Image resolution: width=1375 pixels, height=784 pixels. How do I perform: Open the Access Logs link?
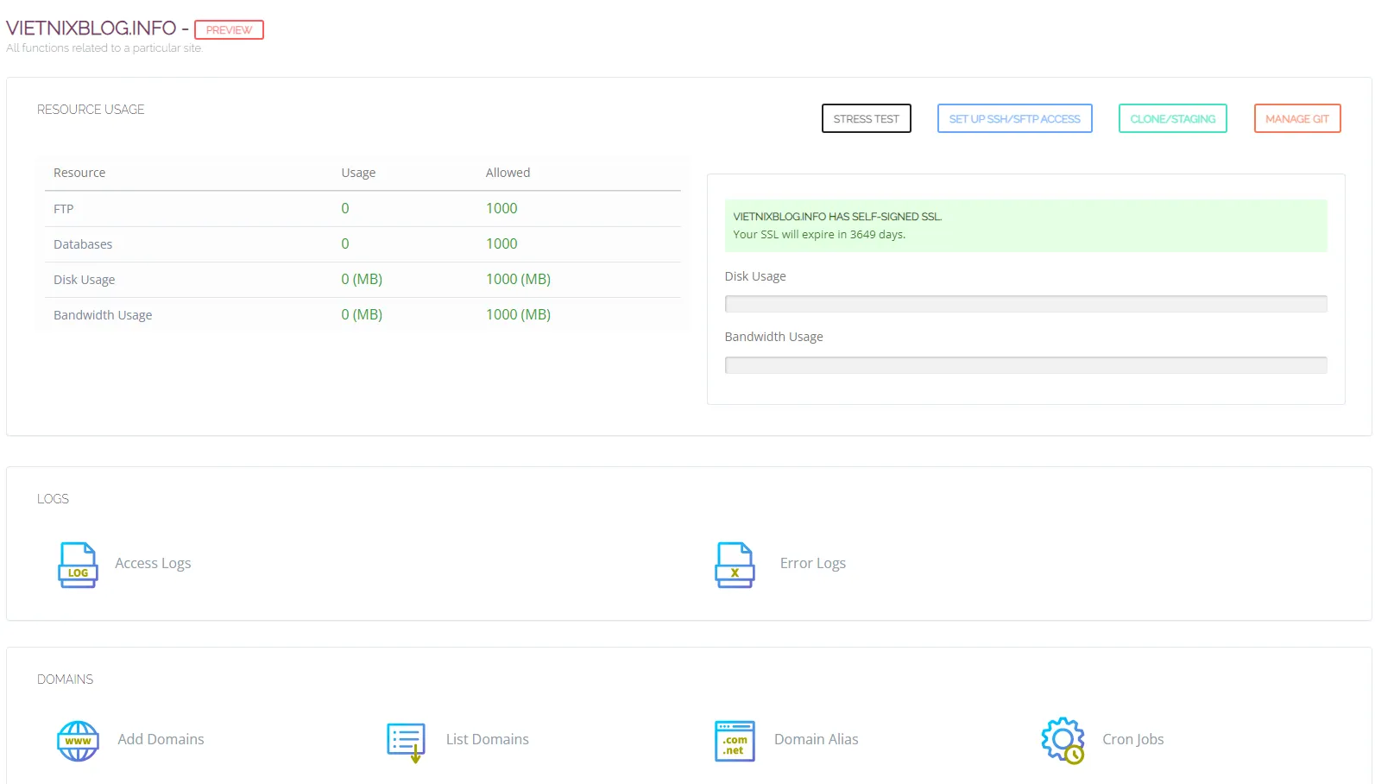(x=153, y=563)
